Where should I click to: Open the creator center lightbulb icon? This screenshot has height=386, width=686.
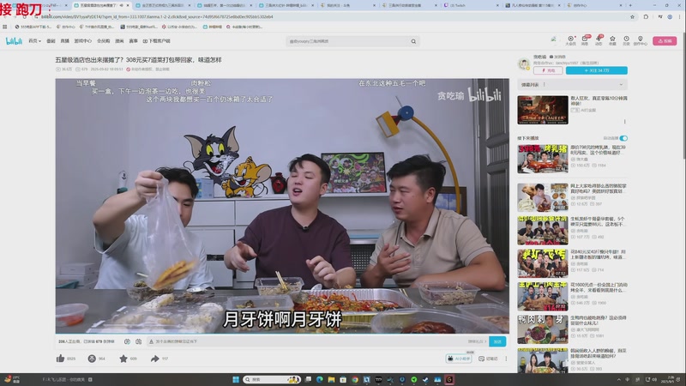click(x=641, y=40)
